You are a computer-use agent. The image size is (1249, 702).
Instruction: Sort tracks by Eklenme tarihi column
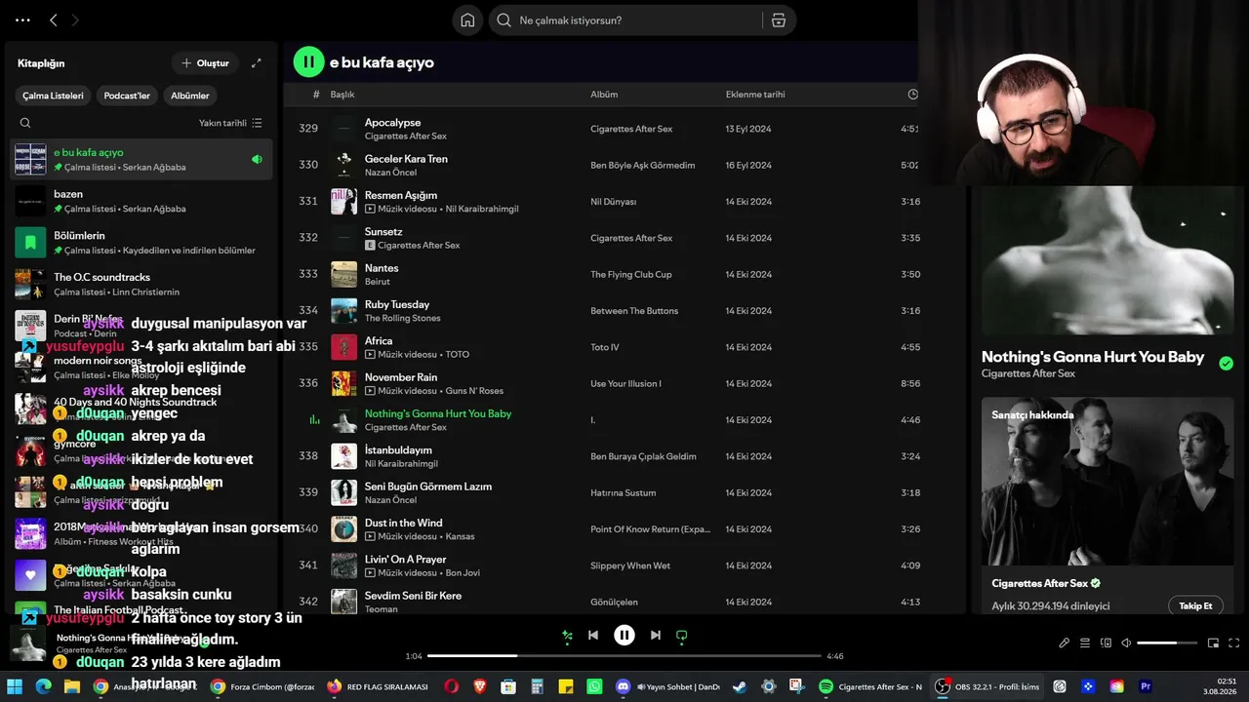pos(755,95)
